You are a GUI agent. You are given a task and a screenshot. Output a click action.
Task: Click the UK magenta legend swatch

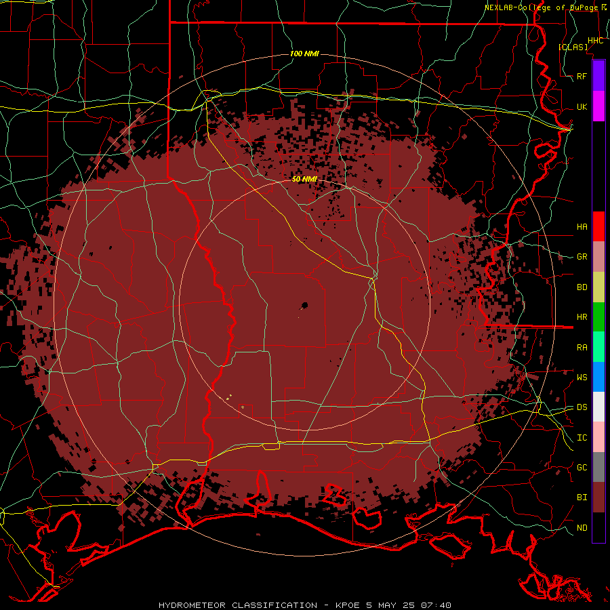[598, 106]
